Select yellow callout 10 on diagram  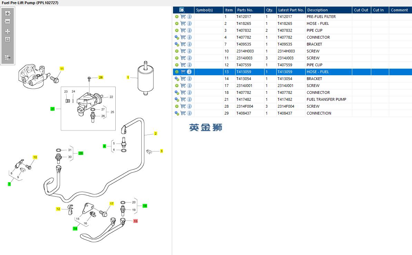(35, 157)
